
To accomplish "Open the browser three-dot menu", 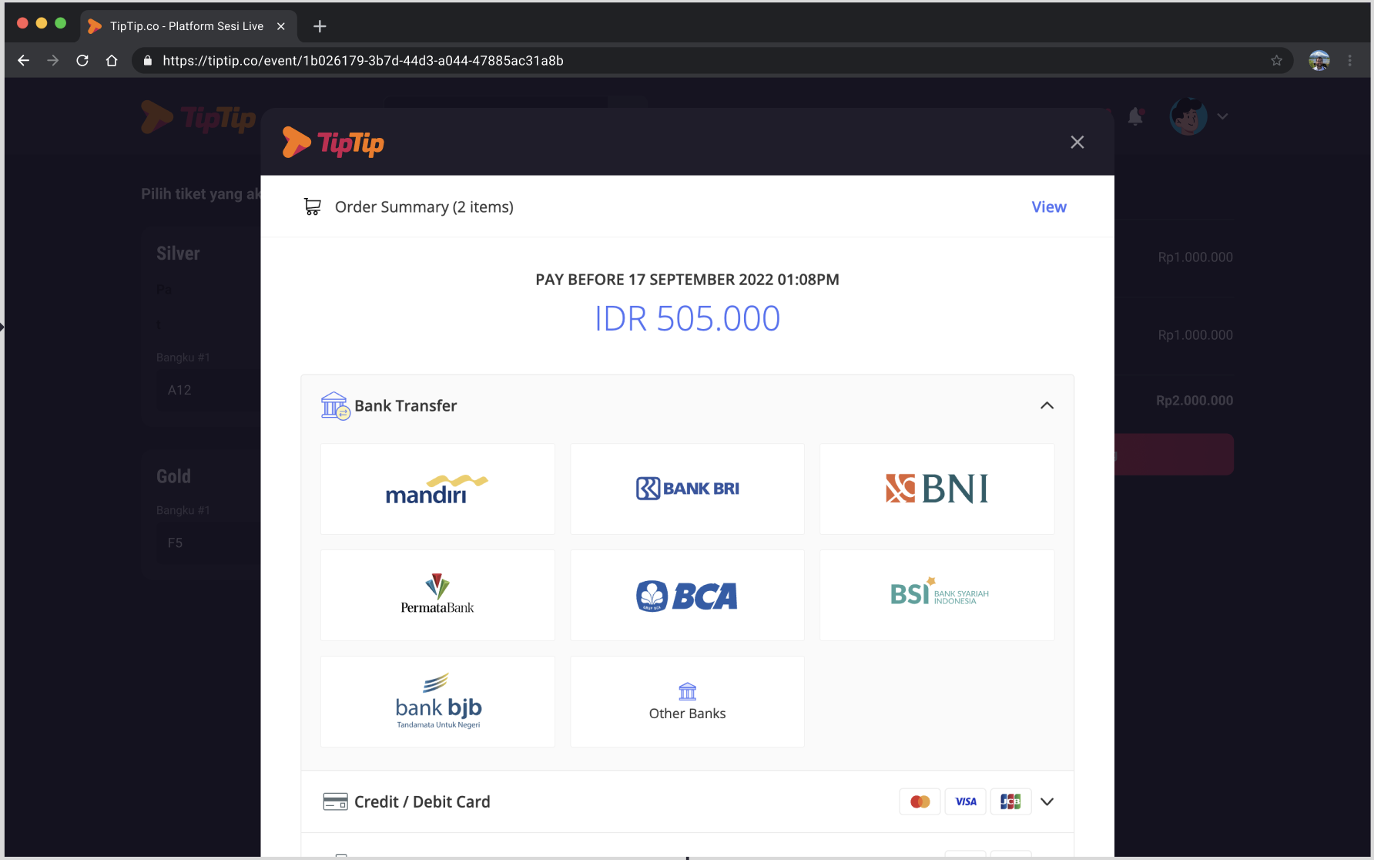I will click(1349, 60).
